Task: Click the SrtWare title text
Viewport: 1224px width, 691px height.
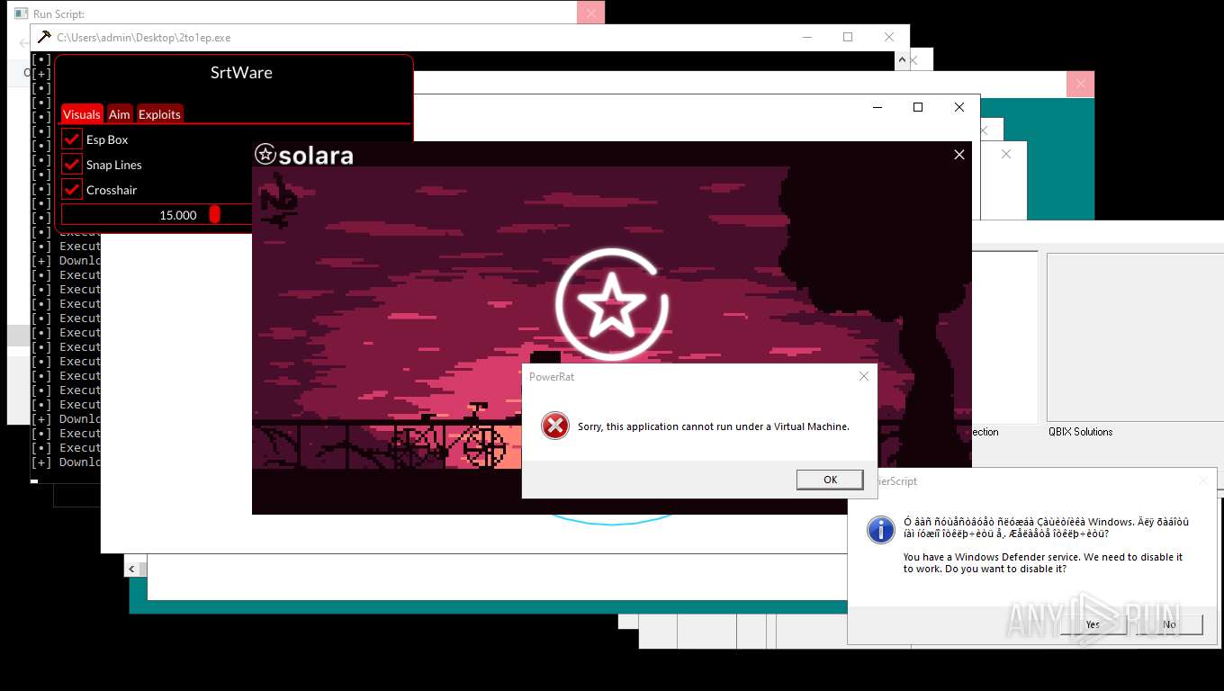Action: [x=241, y=73]
